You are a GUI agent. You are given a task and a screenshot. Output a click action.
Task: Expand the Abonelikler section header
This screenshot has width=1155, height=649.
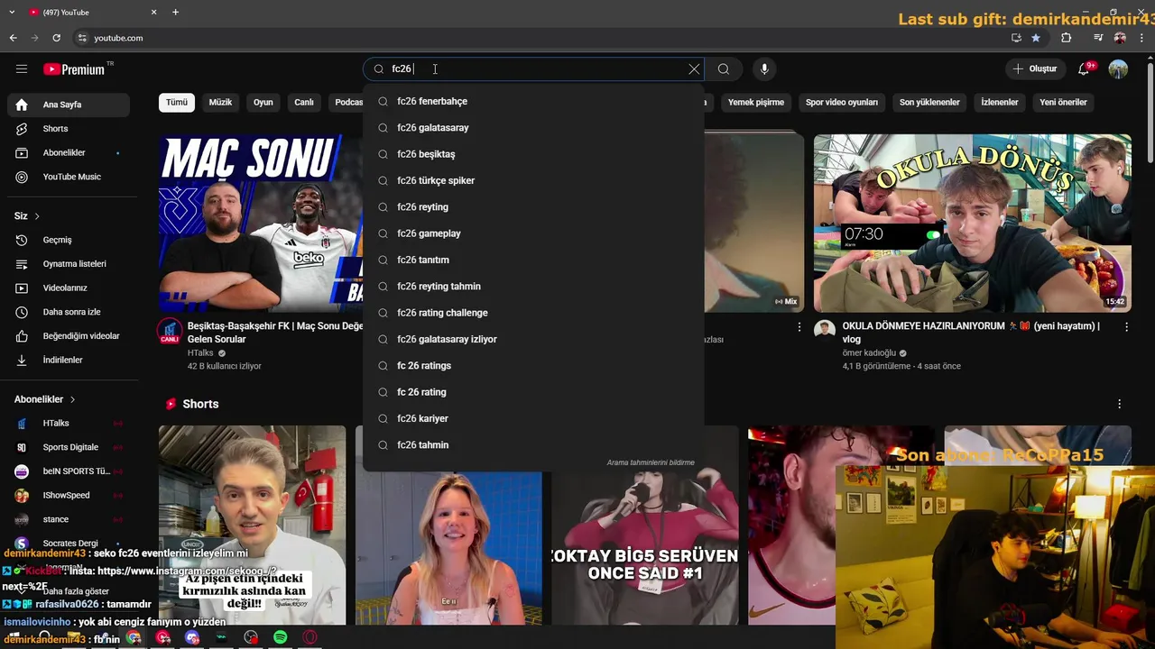(45, 399)
